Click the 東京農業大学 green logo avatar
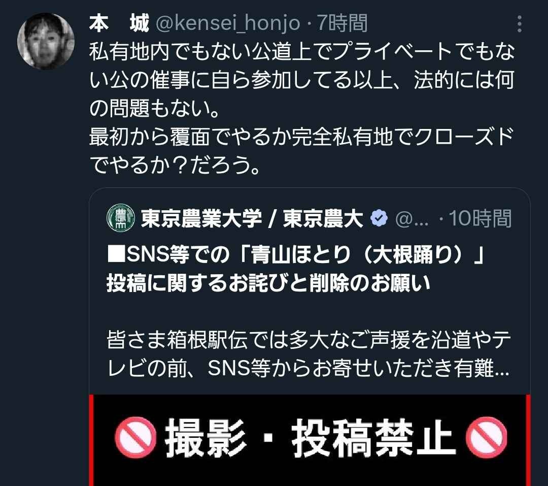The height and width of the screenshot is (486, 548). (x=121, y=218)
